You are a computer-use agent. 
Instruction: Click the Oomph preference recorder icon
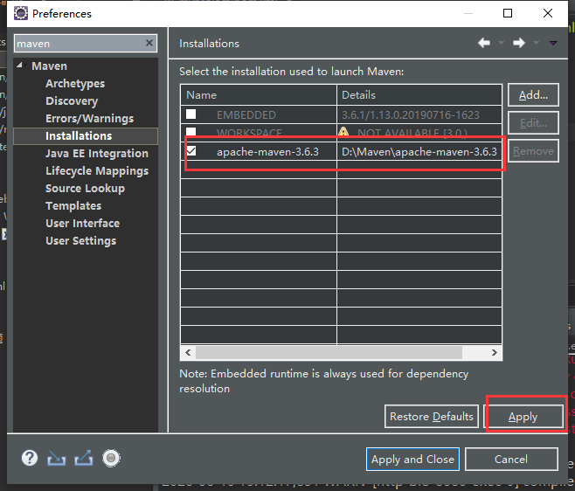pyautogui.click(x=111, y=459)
